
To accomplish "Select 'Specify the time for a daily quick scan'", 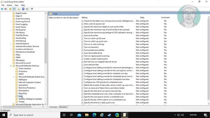I will click(99, 103).
